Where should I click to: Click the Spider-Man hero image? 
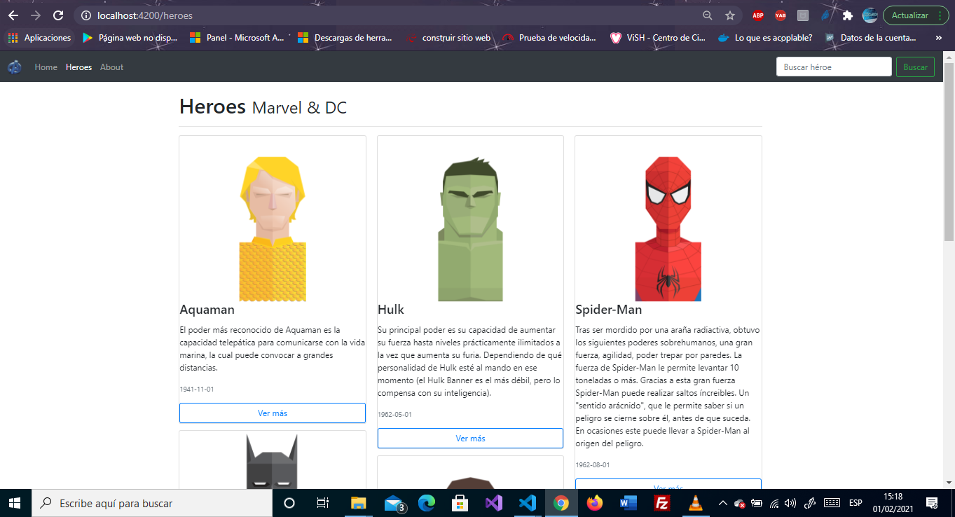pos(668,229)
